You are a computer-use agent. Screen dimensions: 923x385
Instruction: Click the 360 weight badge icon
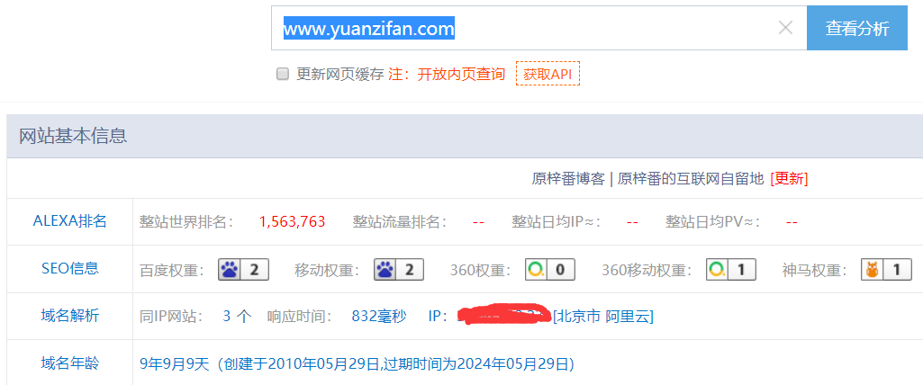(550, 270)
